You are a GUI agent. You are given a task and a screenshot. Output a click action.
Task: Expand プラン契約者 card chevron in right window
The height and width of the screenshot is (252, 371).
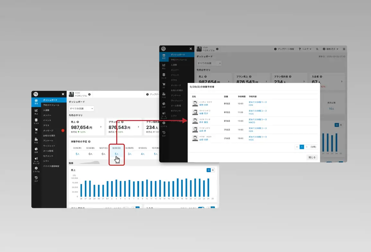click(304, 82)
